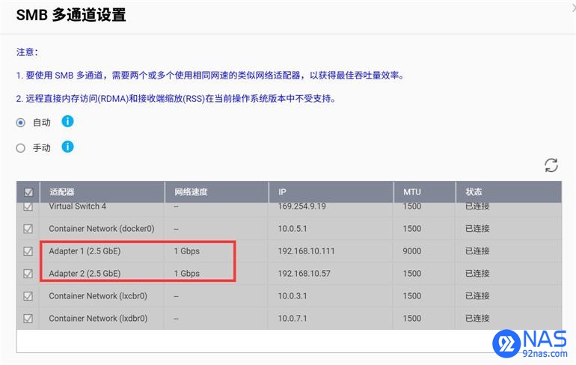This screenshot has height=365, width=576.
Task: Click IP address 10.0.7.1
Action: [292, 319]
